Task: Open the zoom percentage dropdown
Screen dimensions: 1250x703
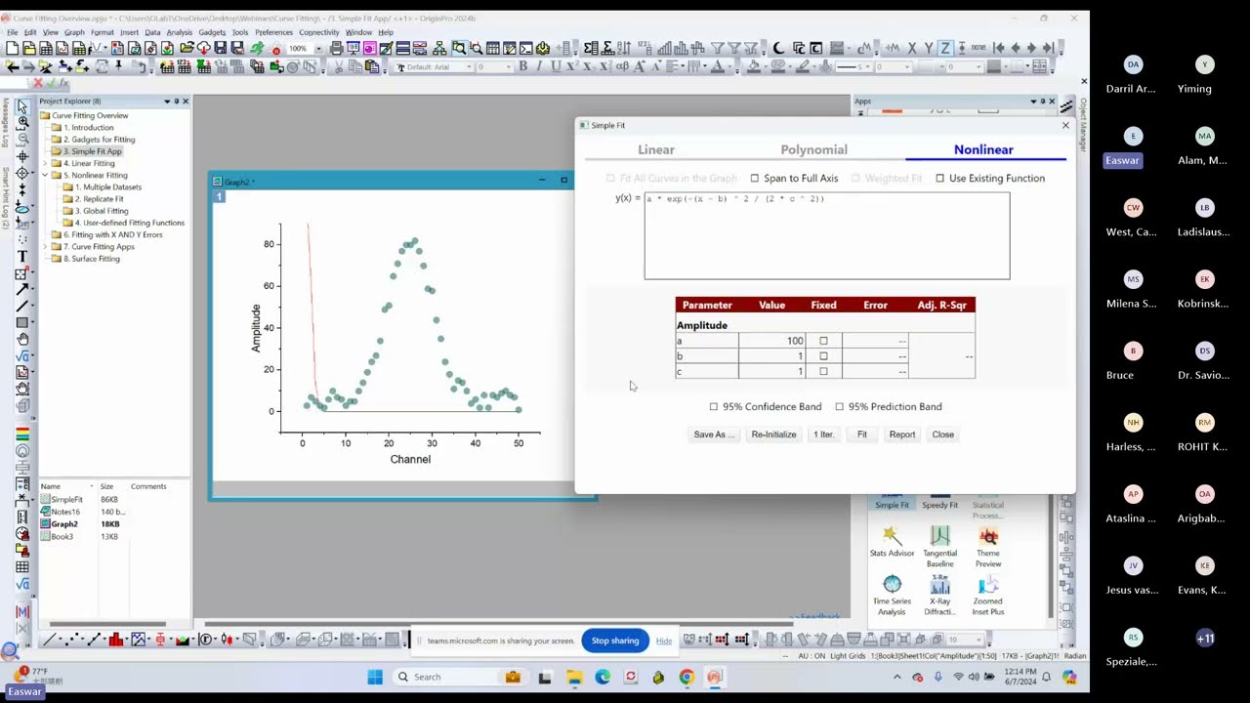Action: (318, 48)
